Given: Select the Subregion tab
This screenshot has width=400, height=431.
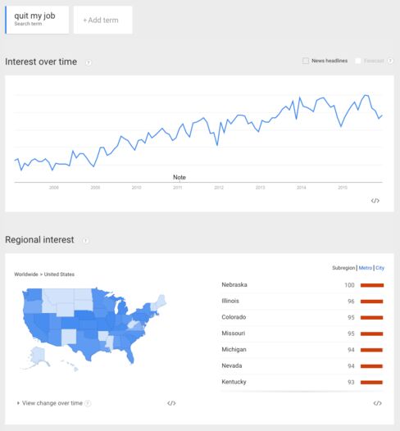Looking at the screenshot, I should point(343,268).
